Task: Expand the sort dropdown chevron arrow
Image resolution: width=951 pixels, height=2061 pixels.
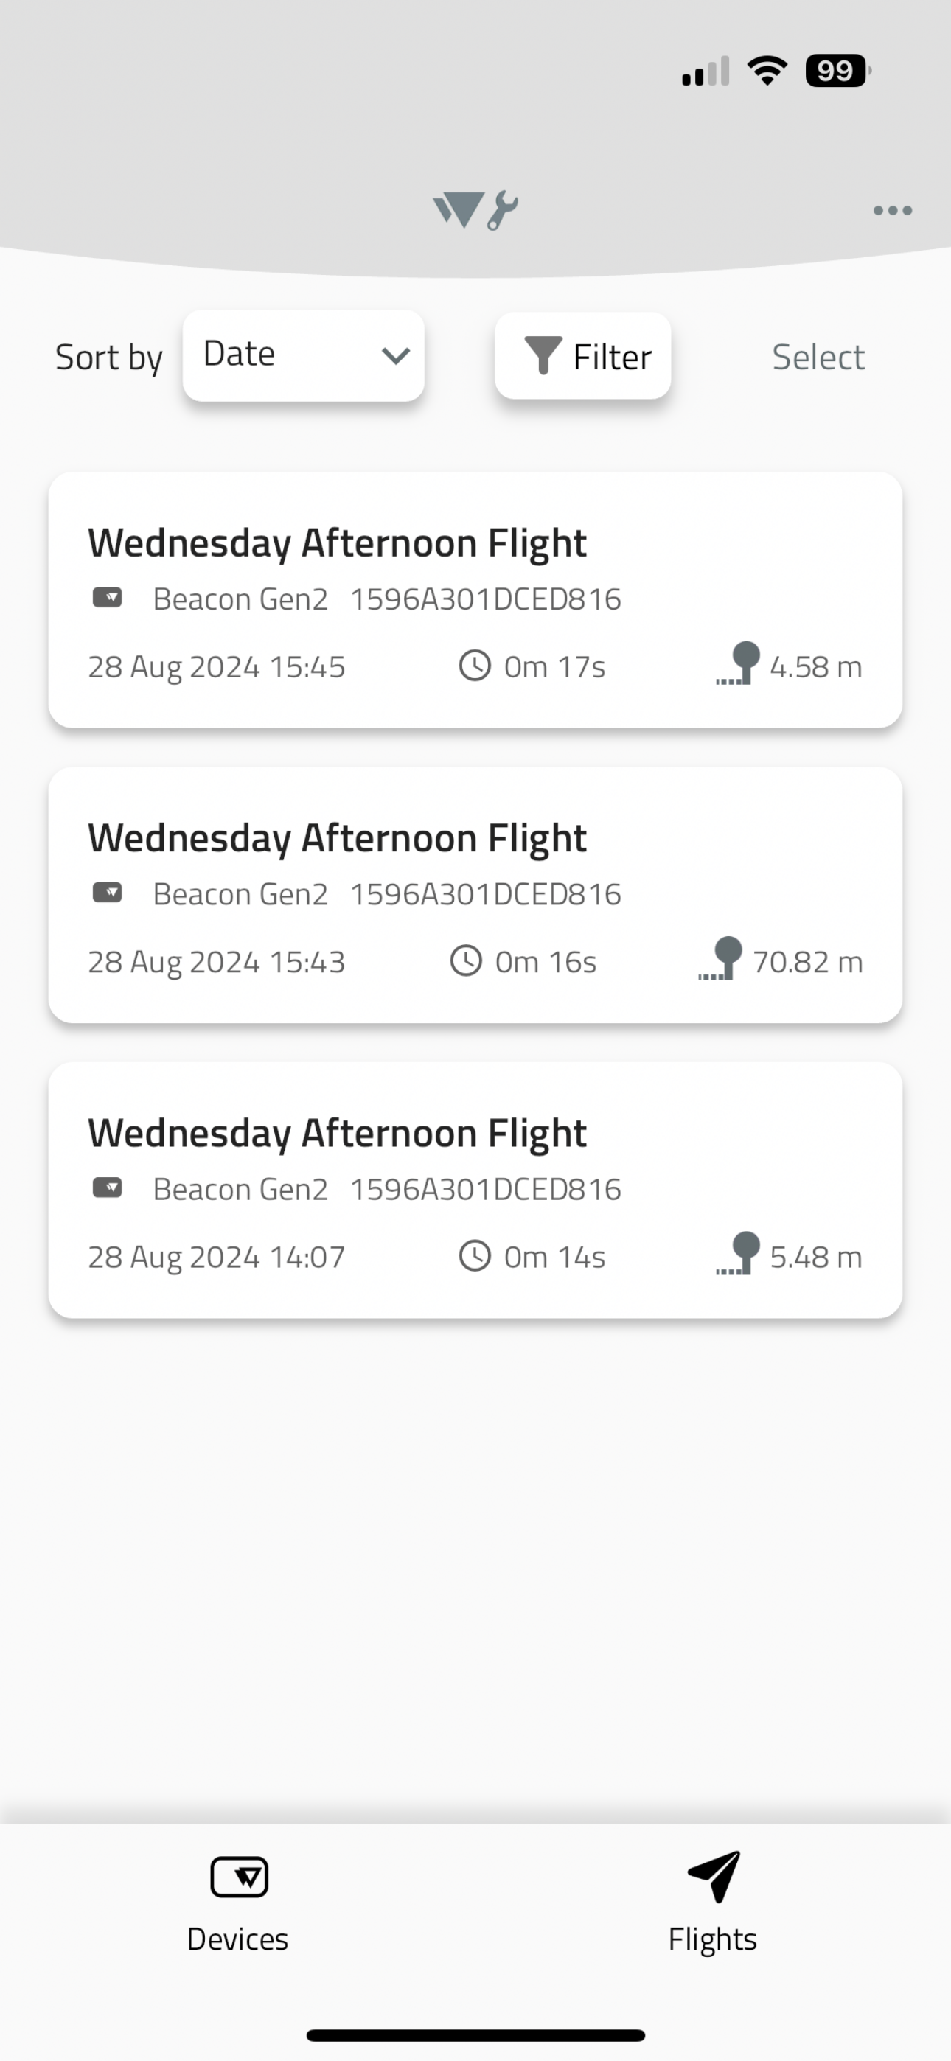Action: point(395,356)
